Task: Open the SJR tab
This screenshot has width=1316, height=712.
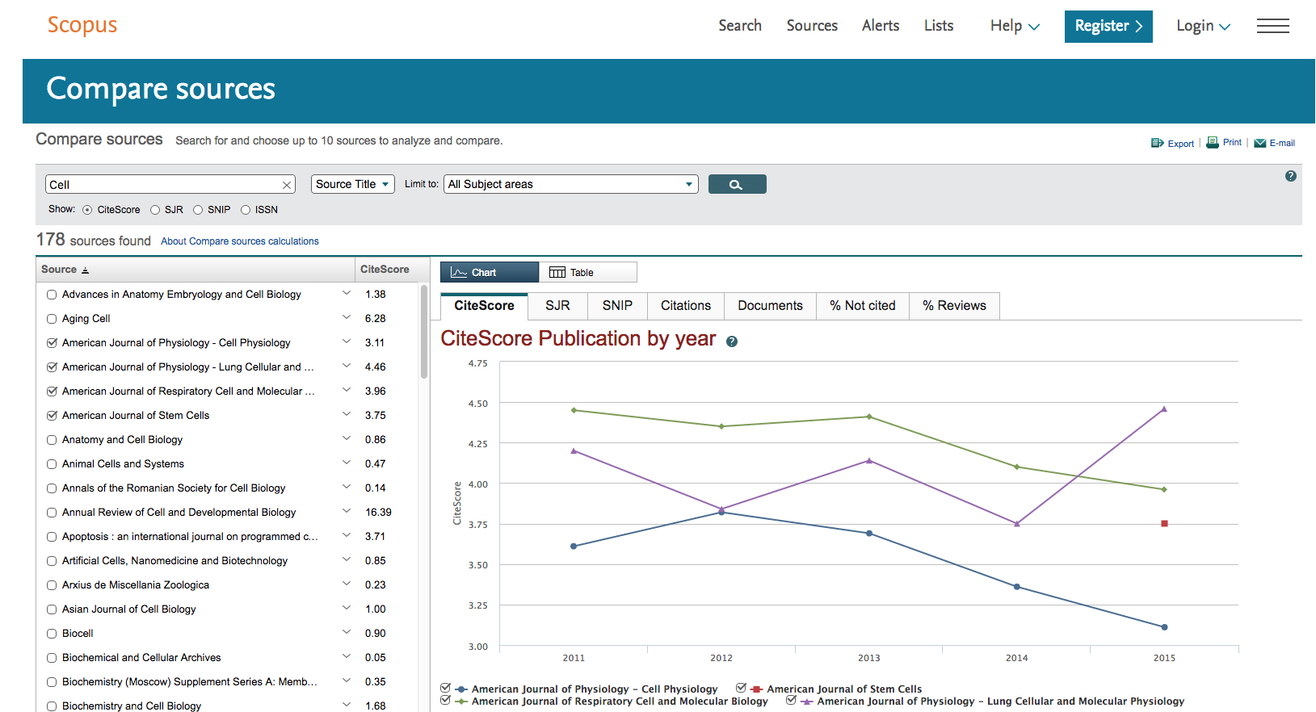Action: pyautogui.click(x=557, y=306)
